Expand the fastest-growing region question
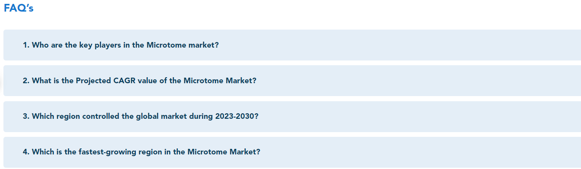 [292, 152]
